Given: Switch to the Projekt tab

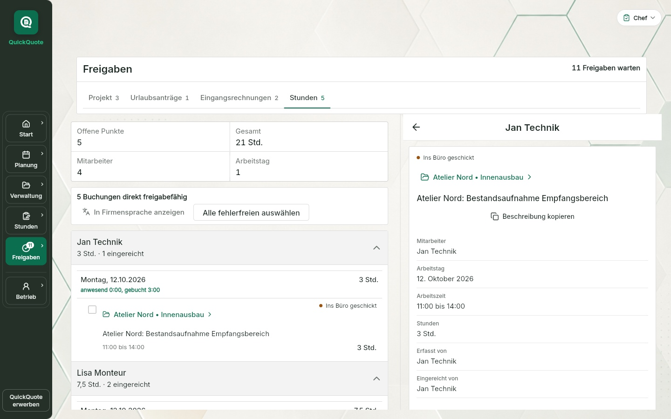Looking at the screenshot, I should pyautogui.click(x=104, y=98).
